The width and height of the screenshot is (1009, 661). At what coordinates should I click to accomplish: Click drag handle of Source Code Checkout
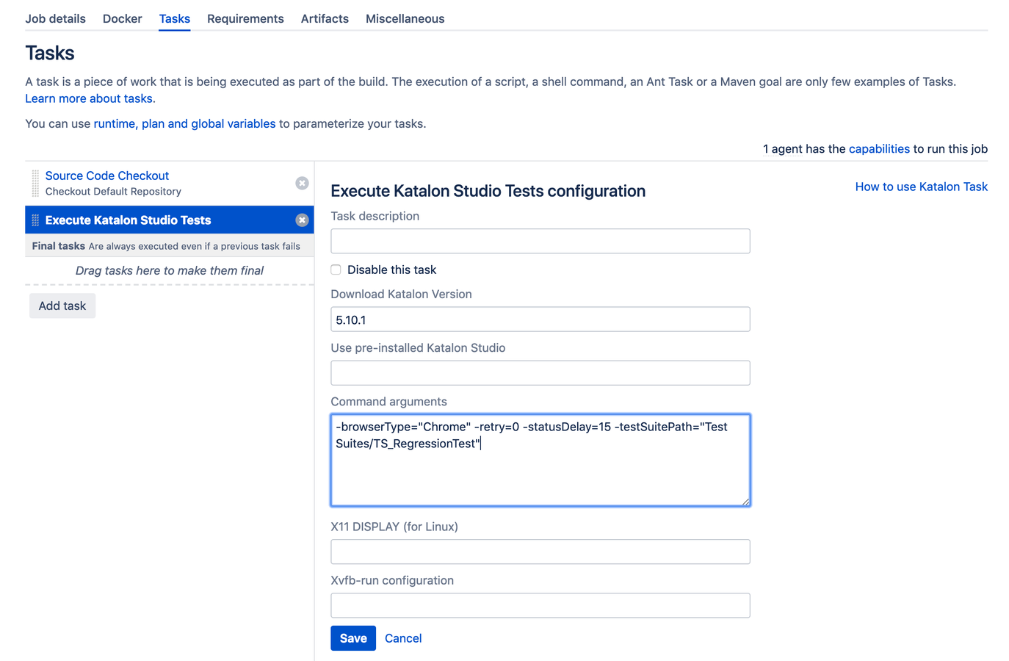[35, 183]
